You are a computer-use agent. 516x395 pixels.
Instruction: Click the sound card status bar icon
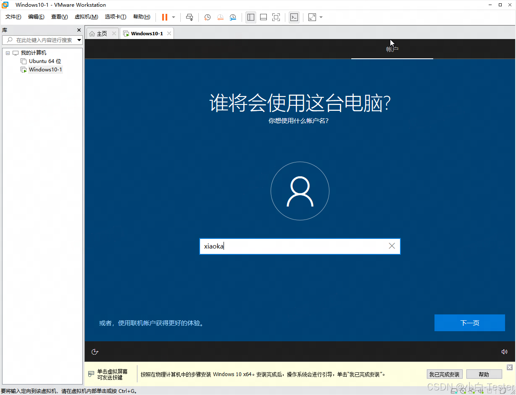tap(481, 391)
